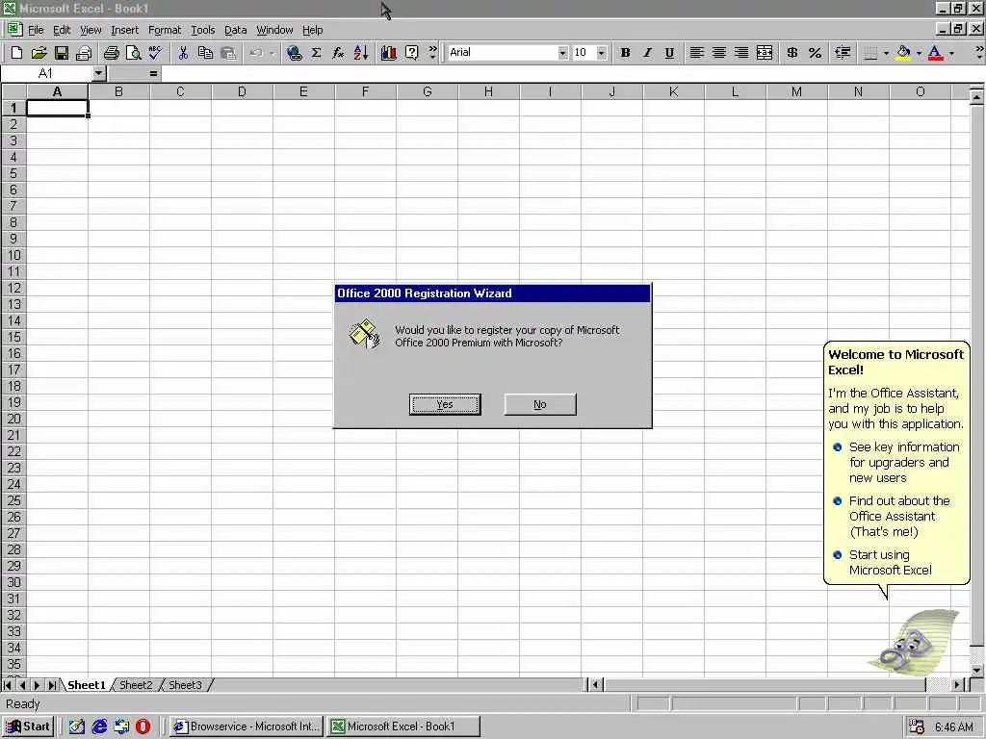Screen dimensions: 986x739
Task: Toggle Underline formatting
Action: [x=669, y=54]
